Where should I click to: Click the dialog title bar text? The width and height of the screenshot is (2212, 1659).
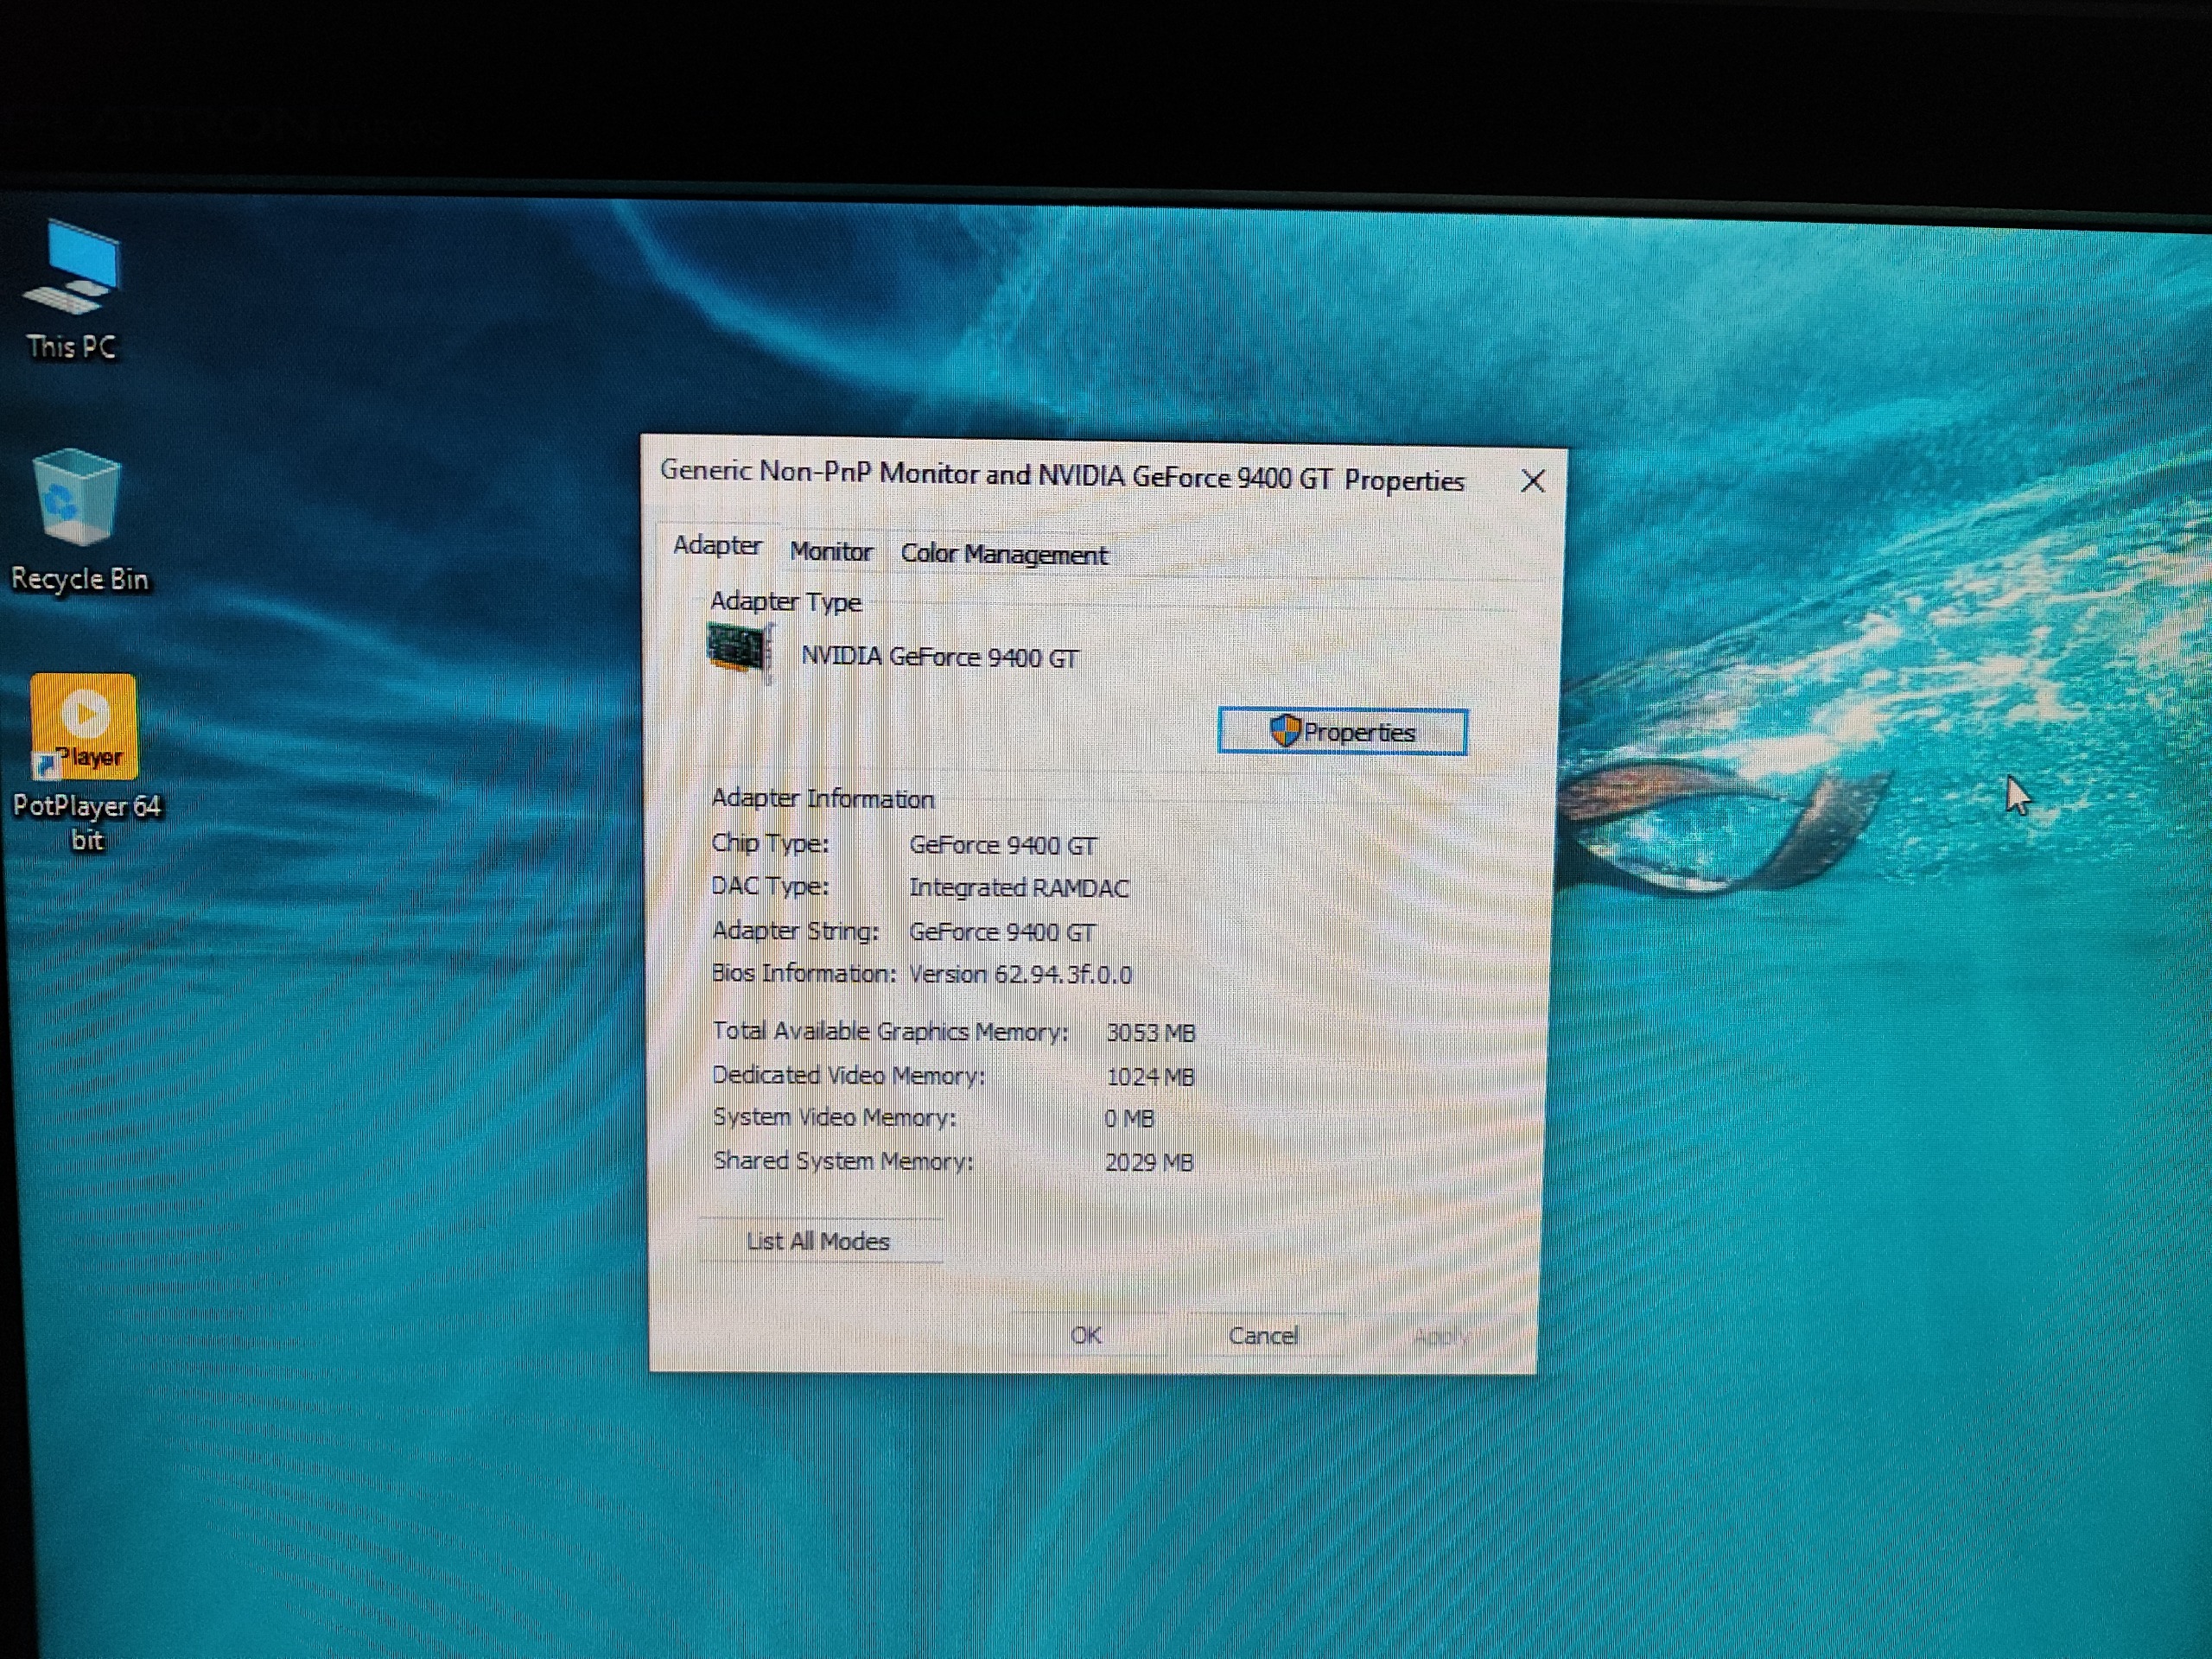click(x=1061, y=475)
